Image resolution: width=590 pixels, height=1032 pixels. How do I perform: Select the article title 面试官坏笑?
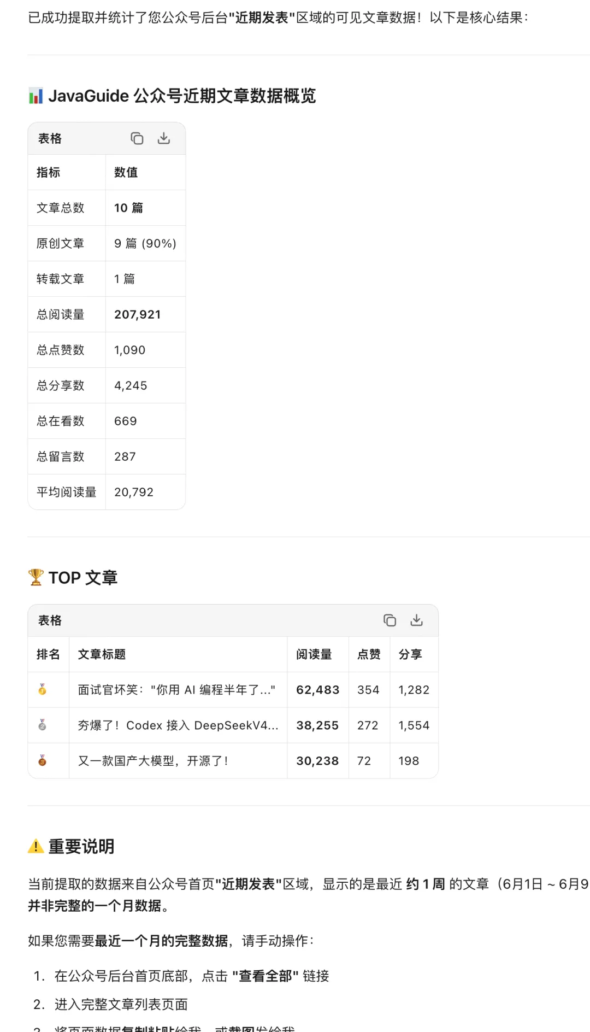pos(176,690)
